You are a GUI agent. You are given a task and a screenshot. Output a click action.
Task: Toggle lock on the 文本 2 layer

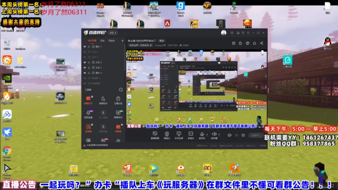coord(89,62)
